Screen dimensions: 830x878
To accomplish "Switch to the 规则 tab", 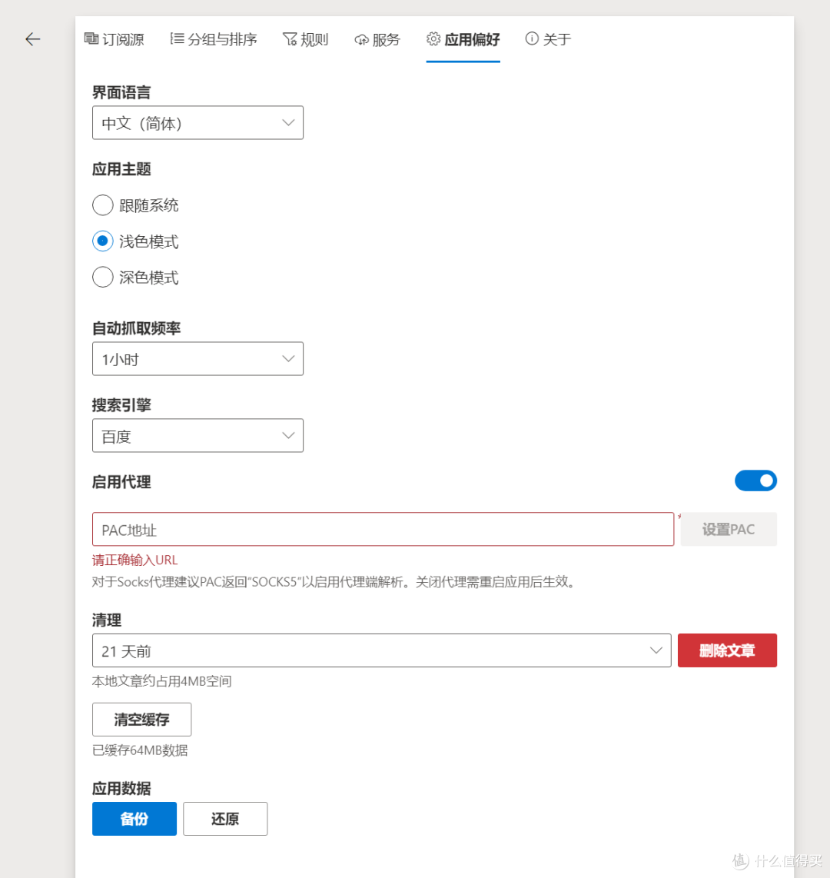I will (x=305, y=39).
